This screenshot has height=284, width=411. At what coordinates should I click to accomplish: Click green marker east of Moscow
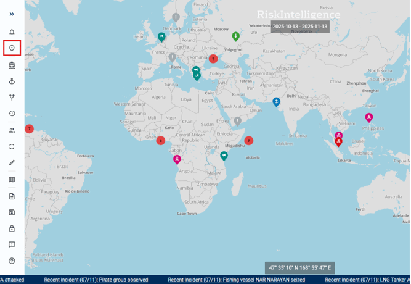[235, 36]
